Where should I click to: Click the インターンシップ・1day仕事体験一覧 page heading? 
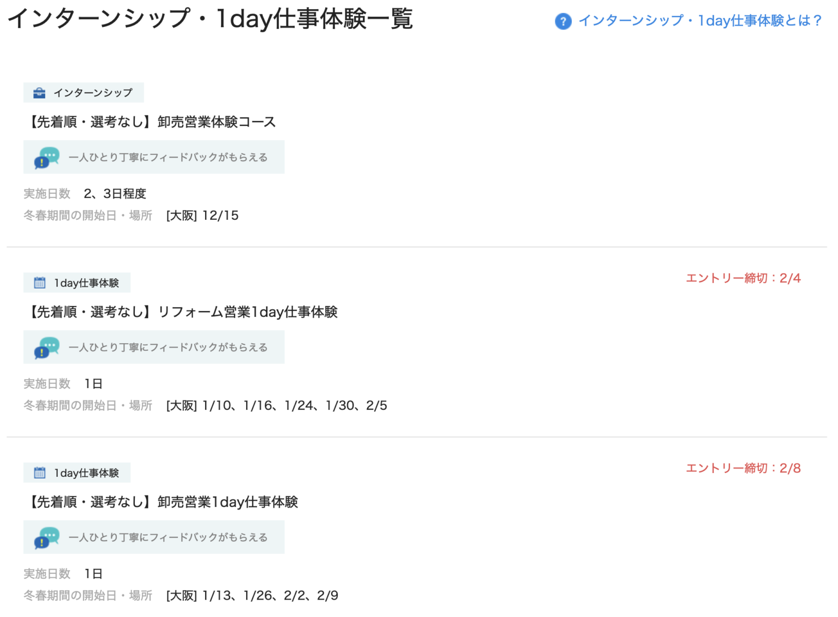[x=210, y=19]
